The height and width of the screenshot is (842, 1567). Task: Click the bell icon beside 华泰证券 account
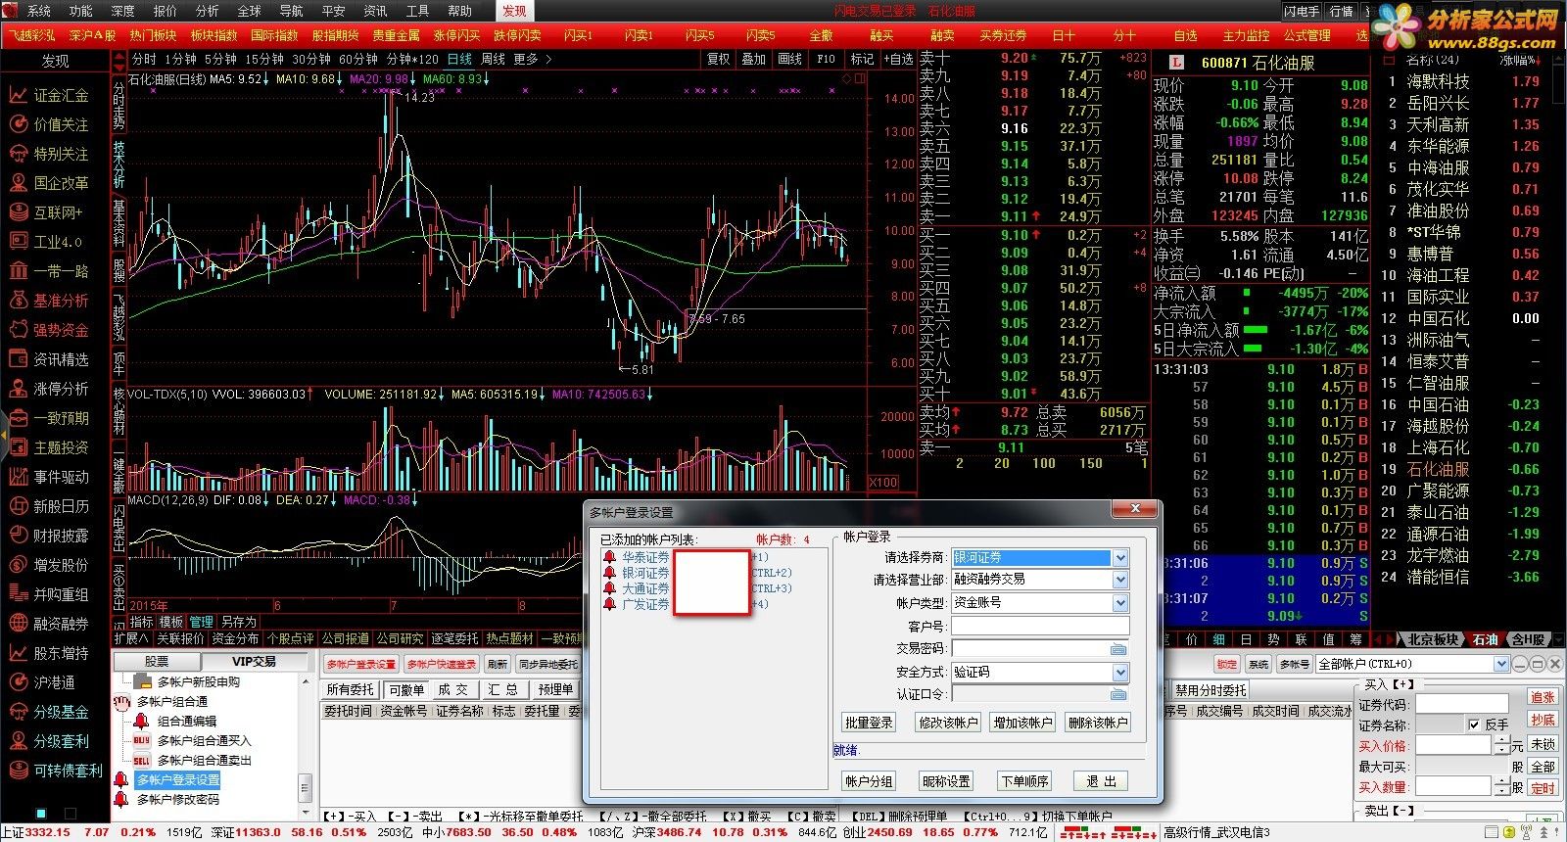(x=609, y=557)
